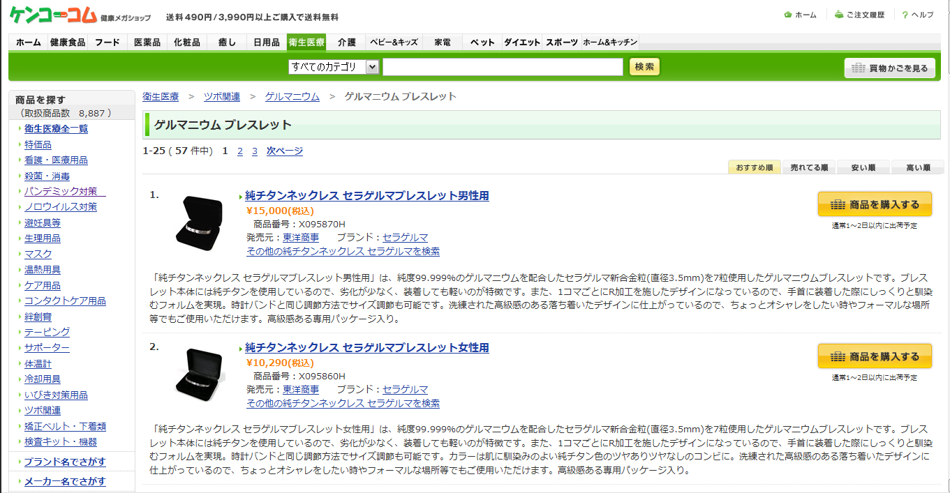Open the パンデミック対策 sidebar link
950x493 pixels.
65,192
